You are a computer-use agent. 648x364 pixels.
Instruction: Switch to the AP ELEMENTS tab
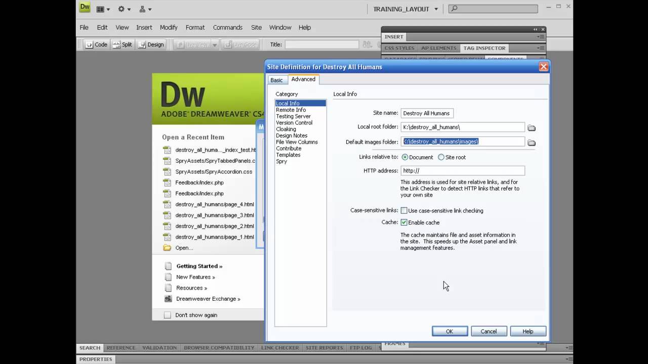pyautogui.click(x=438, y=48)
